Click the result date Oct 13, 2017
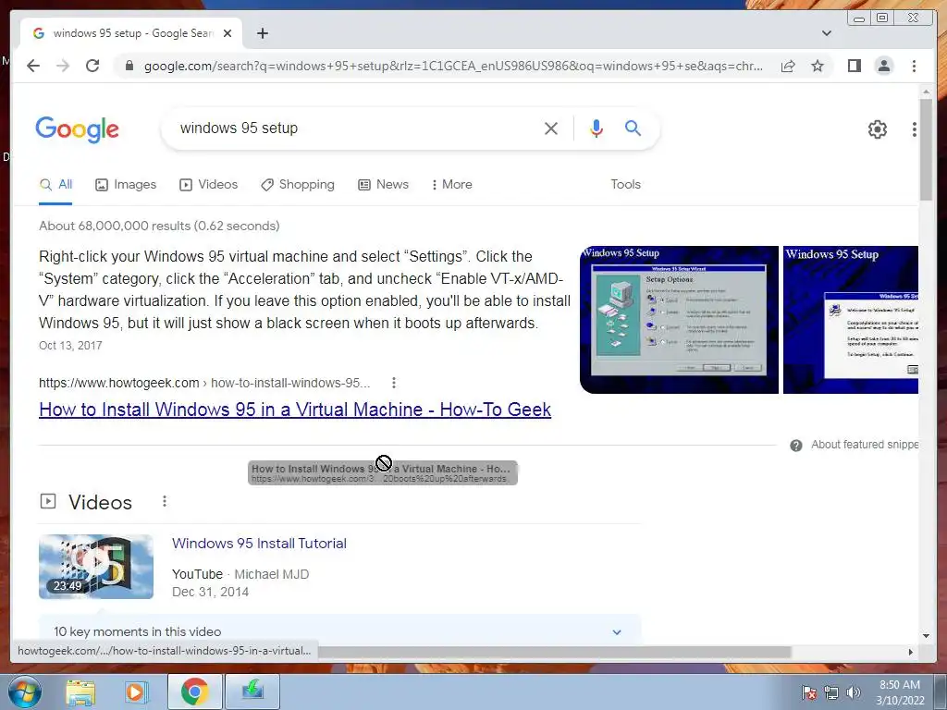Viewport: 947px width, 710px height. point(70,346)
